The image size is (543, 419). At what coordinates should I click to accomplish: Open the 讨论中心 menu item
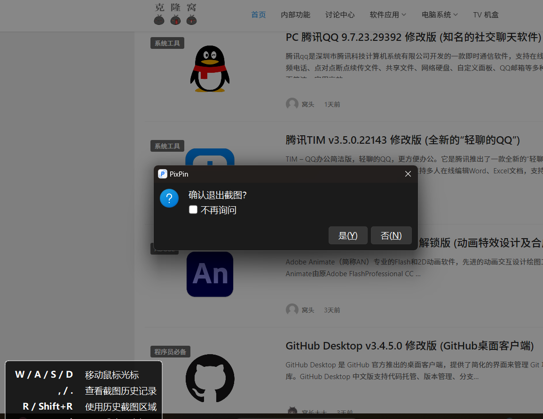pyautogui.click(x=340, y=15)
